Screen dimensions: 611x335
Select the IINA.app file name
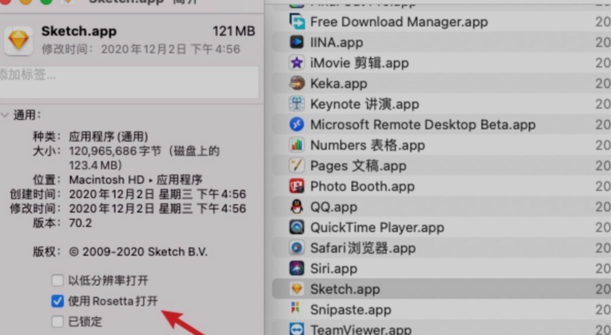[x=337, y=42]
